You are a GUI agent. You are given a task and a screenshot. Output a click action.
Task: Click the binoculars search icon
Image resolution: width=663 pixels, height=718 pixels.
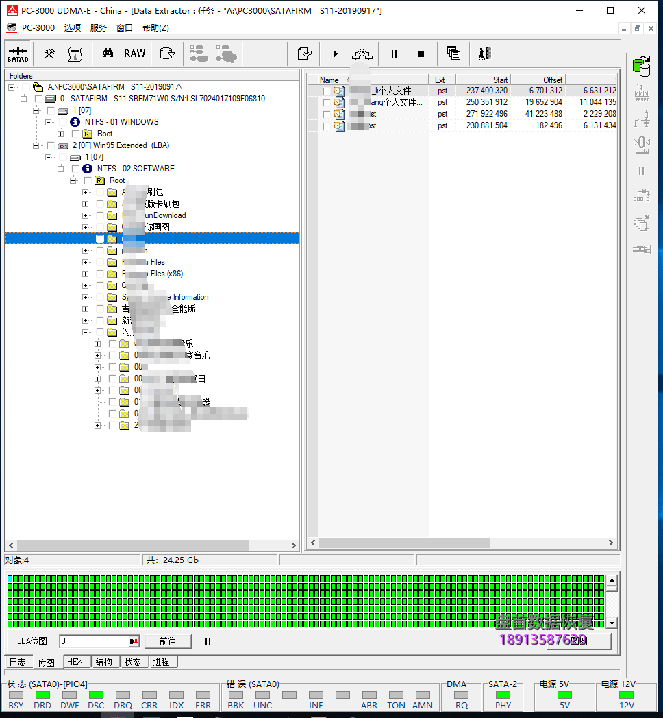coord(108,53)
